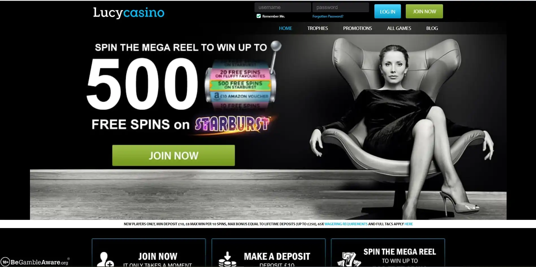Focus the password input field
This screenshot has height=267, width=536.
point(340,7)
